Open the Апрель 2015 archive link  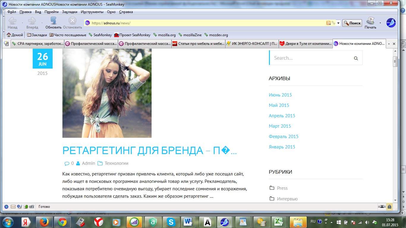coord(282,116)
